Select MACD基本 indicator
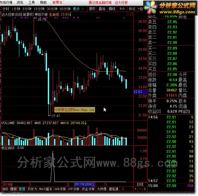Image resolution: width=198 pixels, height=196 pixels. [46, 189]
